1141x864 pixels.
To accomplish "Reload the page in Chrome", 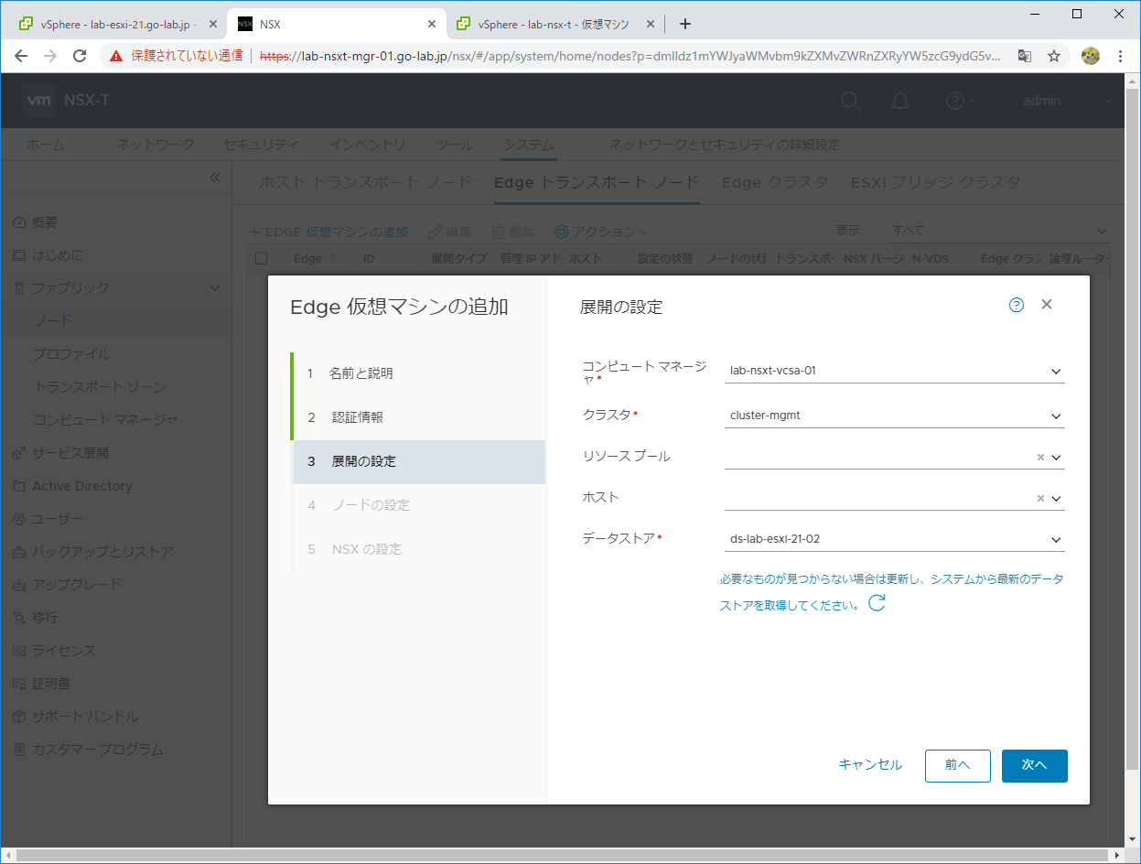I will click(80, 56).
